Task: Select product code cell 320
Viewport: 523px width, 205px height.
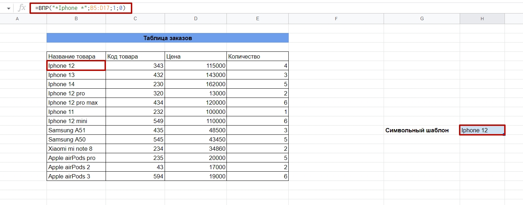Action: [135, 93]
